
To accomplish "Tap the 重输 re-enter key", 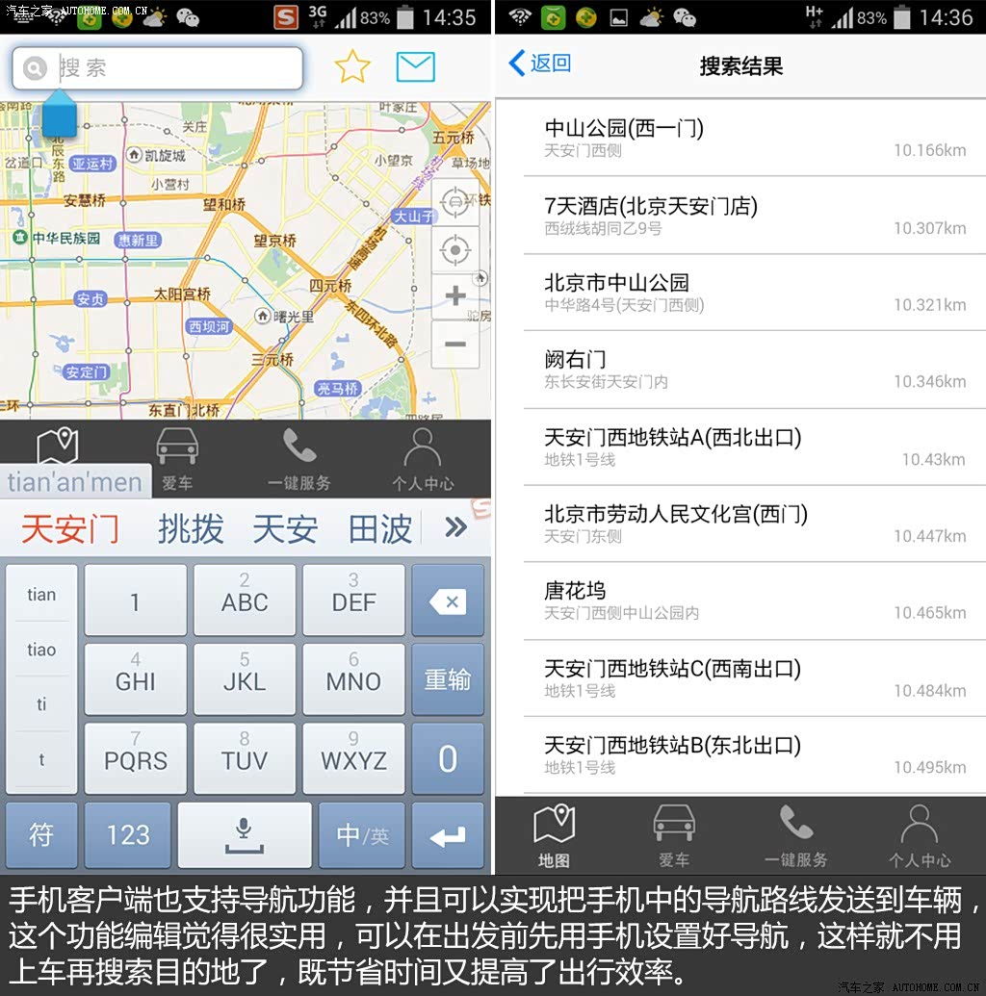I will click(x=448, y=679).
